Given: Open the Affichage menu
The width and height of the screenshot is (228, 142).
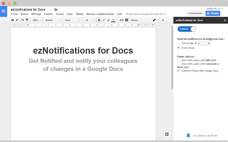Looking at the screenshot, I should pos(36,14).
